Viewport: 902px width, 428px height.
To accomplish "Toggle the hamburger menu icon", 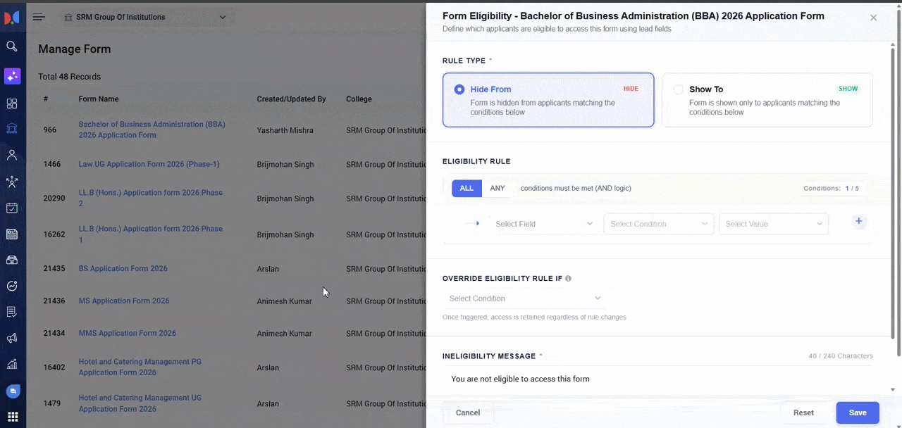I will point(39,17).
